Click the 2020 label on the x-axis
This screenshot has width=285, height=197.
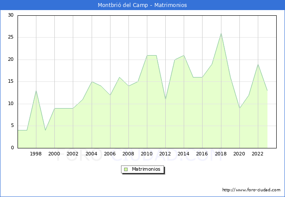(x=239, y=154)
